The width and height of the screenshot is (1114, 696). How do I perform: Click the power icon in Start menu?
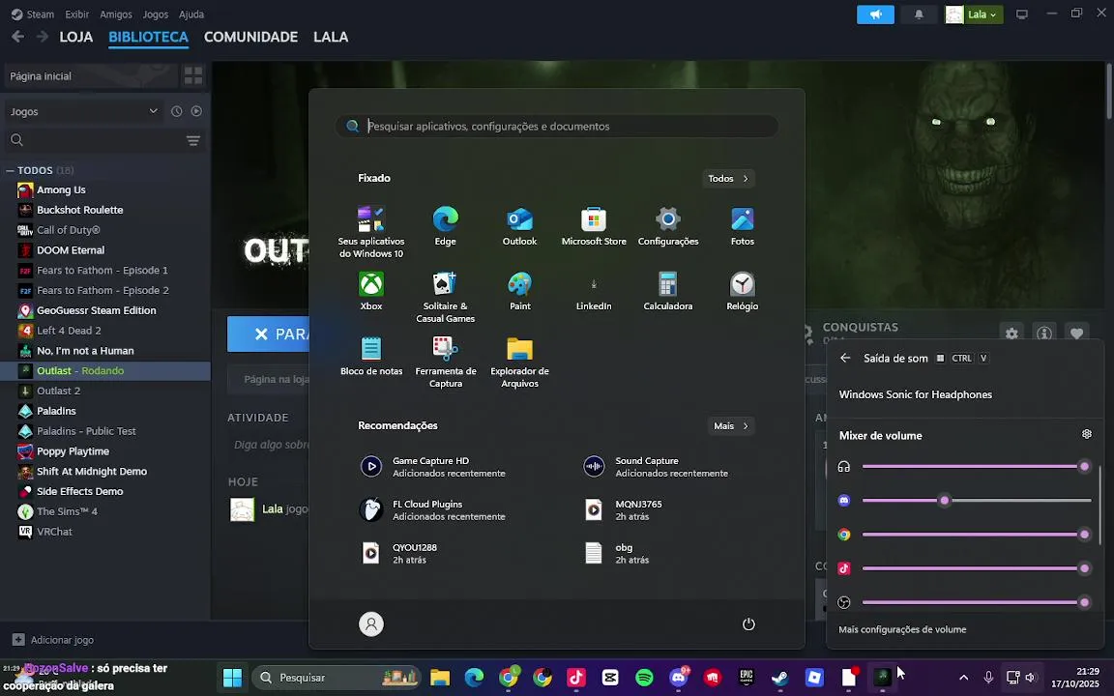(x=748, y=624)
